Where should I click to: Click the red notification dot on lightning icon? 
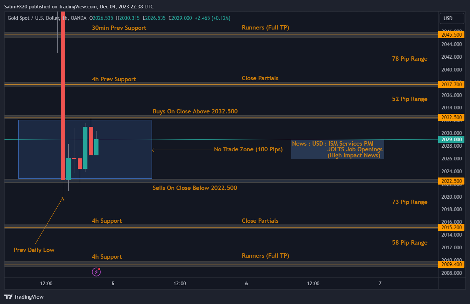(x=99, y=269)
